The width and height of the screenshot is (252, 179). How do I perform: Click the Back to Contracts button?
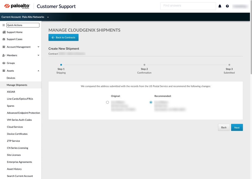(x=63, y=37)
